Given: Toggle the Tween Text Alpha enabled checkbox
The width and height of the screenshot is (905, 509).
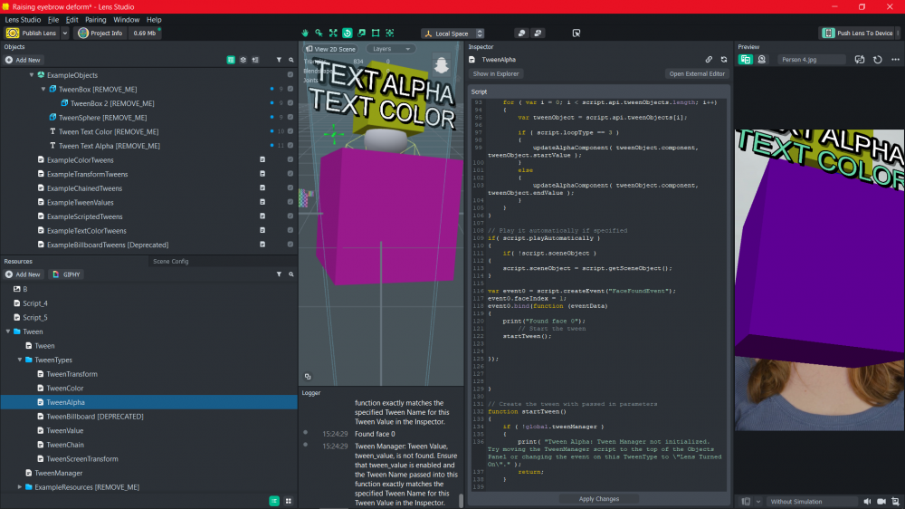Looking at the screenshot, I should [291, 146].
